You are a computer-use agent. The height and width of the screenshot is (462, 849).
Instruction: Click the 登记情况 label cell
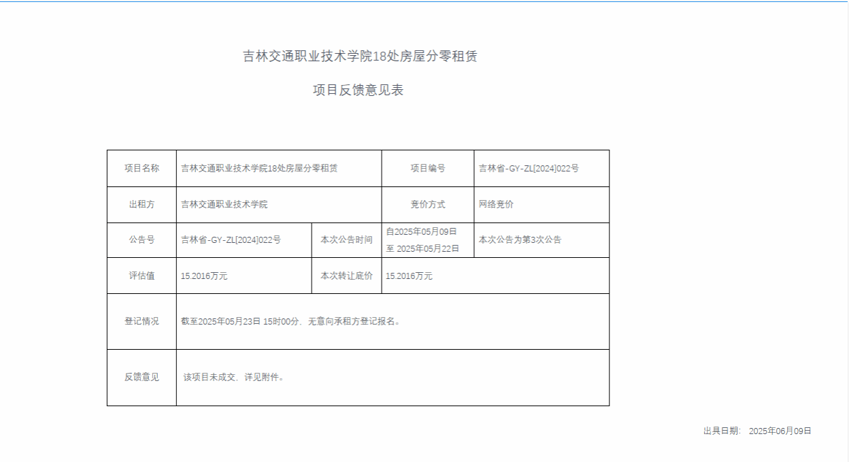pyautogui.click(x=141, y=321)
